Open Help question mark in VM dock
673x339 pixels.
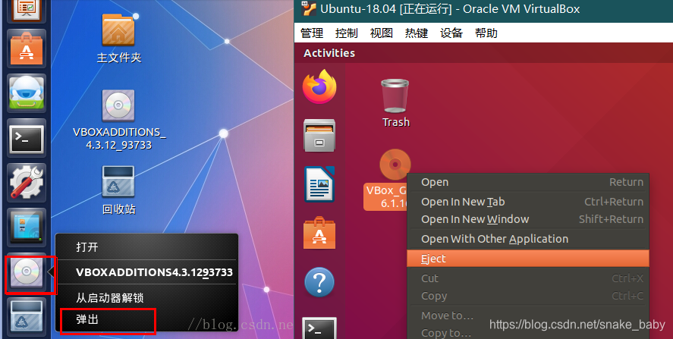tap(319, 282)
